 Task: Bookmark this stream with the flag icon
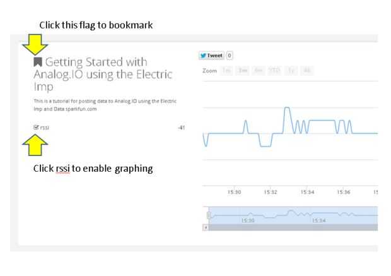[38, 62]
